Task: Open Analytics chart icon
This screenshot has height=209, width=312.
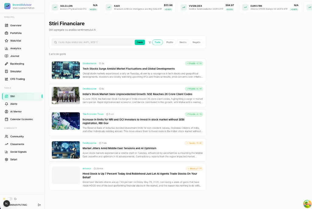Action: point(6,48)
